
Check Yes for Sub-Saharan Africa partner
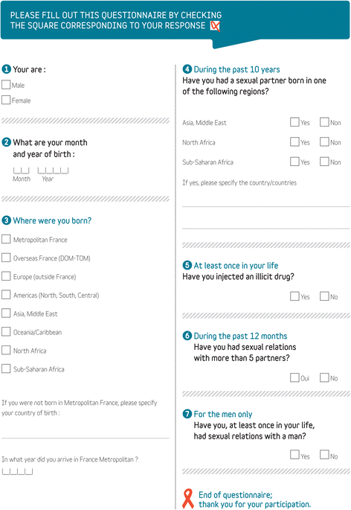click(x=294, y=162)
